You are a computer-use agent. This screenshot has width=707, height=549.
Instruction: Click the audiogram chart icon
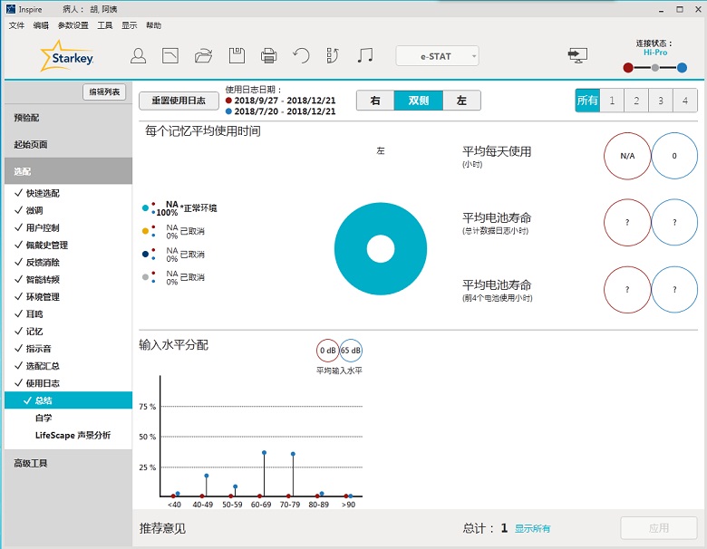(x=170, y=56)
